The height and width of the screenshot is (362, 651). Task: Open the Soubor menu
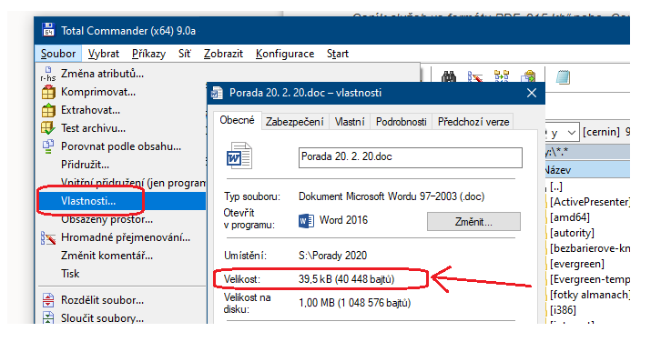(58, 54)
